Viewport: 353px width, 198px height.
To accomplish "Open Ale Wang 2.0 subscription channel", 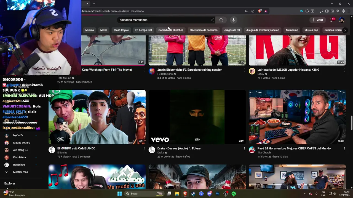I will click(21, 150).
